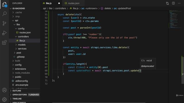Click the controllers breadcrumb segment
The image size is (184, 103).
61,8
